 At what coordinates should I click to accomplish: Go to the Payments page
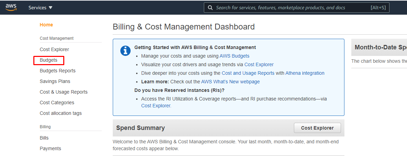(x=51, y=148)
